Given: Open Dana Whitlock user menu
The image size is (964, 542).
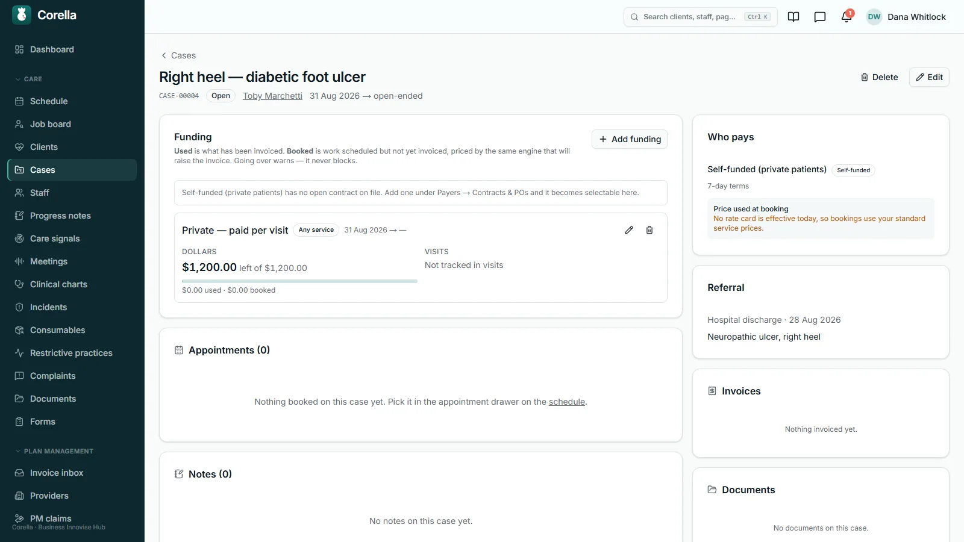Looking at the screenshot, I should 906,17.
